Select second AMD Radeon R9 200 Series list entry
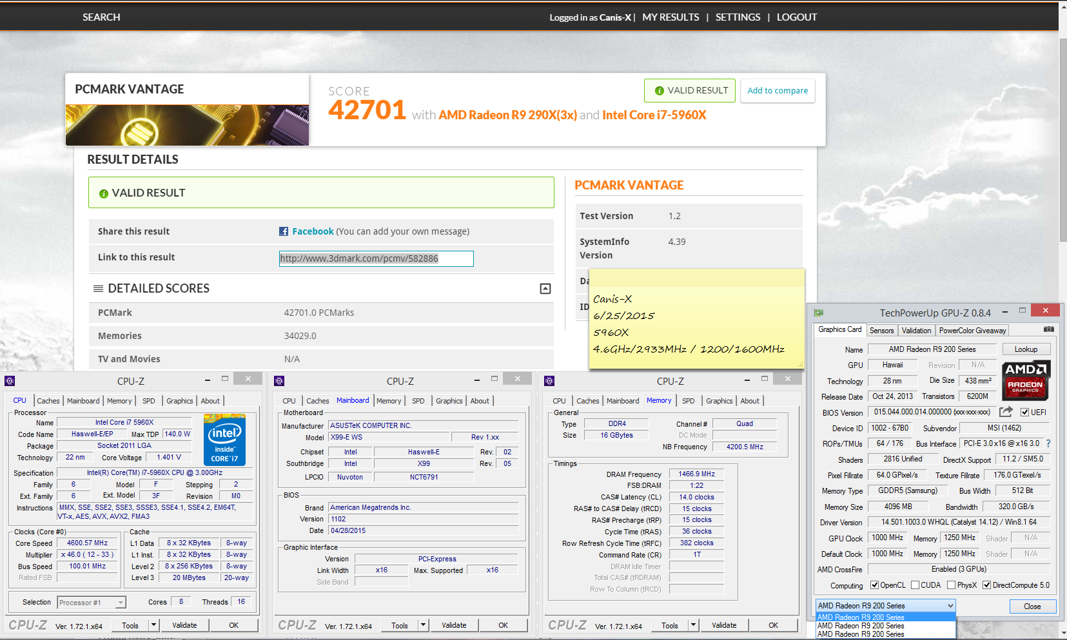The width and height of the screenshot is (1067, 640). coord(885,626)
